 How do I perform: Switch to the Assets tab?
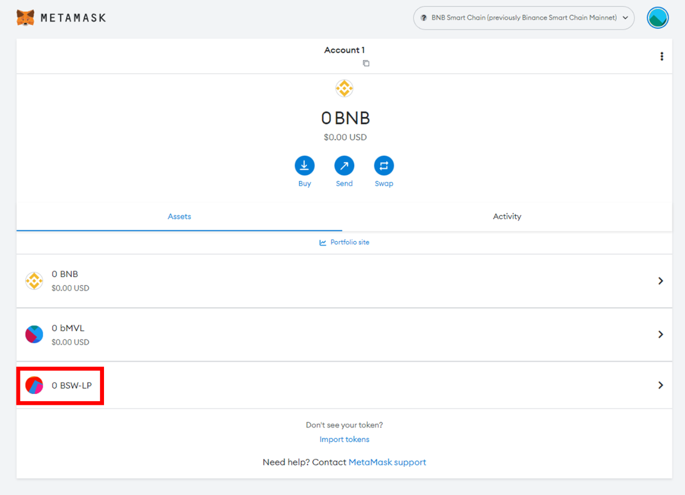(x=179, y=217)
